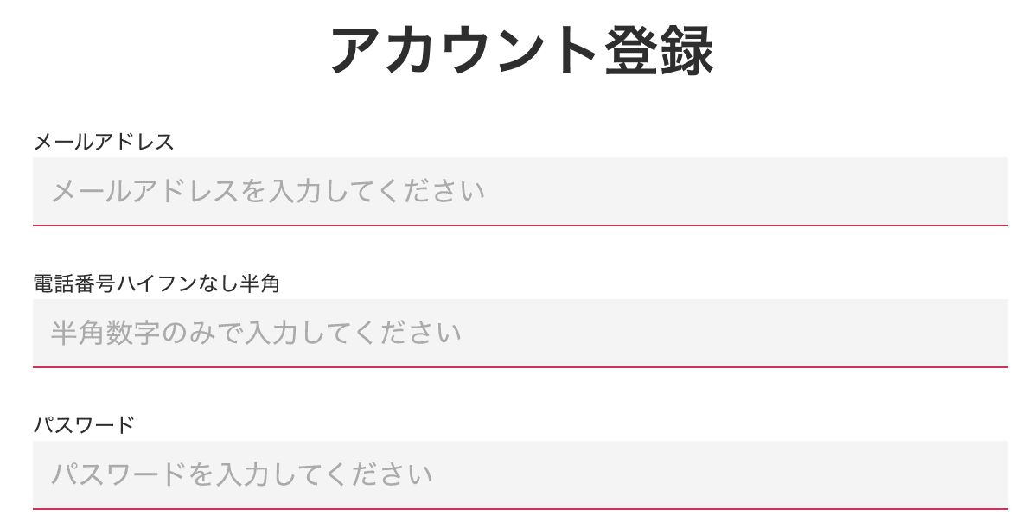The image size is (1034, 522).
Task: Select the account registration page title
Action: (521, 52)
